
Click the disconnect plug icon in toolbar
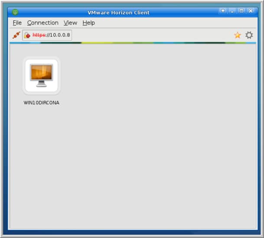(x=16, y=35)
